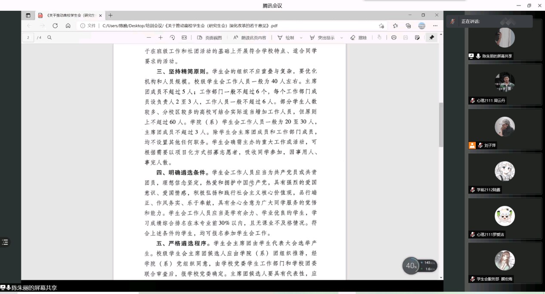Image resolution: width=545 pixels, height=294 pixels.
Task: Click muted mic icon of 顾宏南
Action: (473, 279)
